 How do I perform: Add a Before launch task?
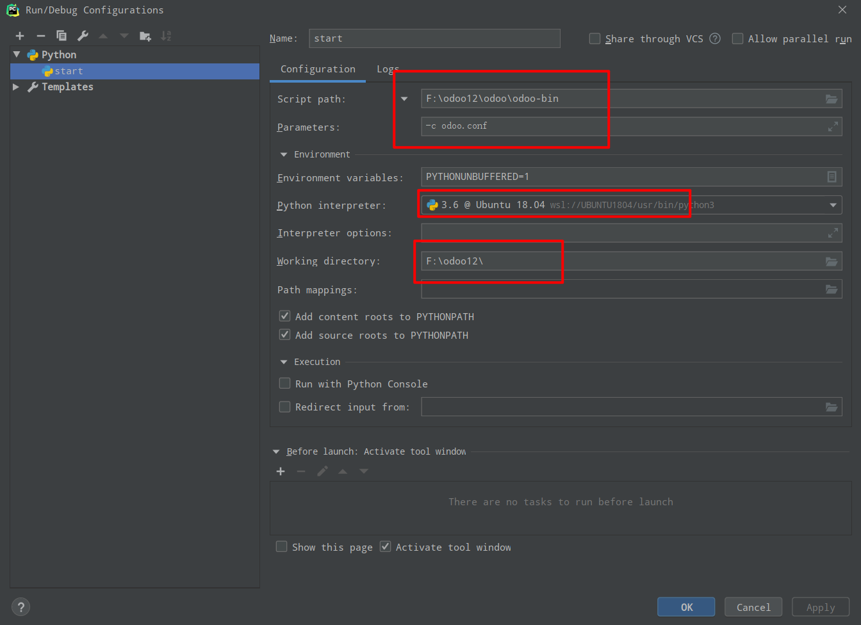(281, 471)
